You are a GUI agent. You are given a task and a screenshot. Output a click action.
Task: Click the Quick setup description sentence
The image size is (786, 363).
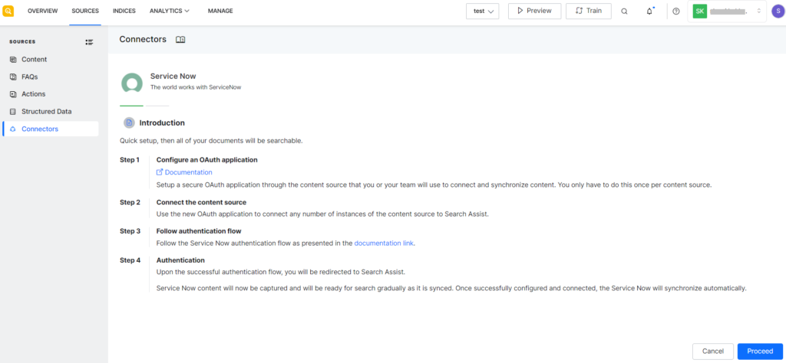[x=211, y=141]
